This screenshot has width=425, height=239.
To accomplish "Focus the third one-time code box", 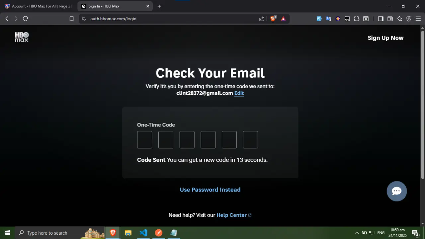I will point(187,140).
